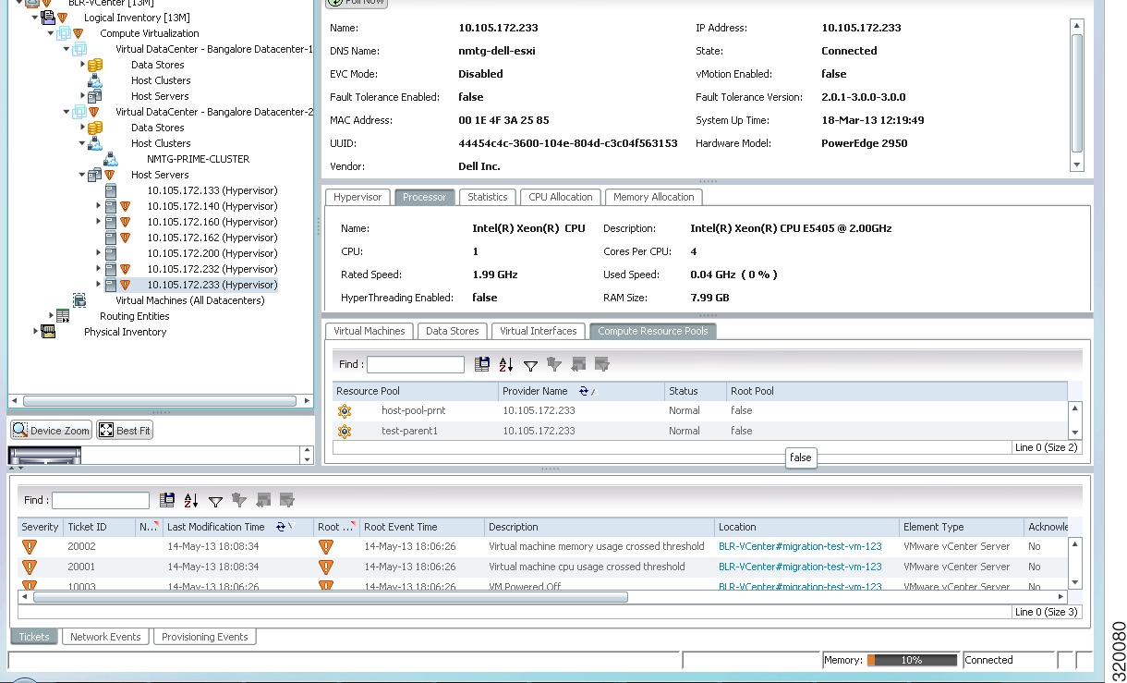Expand the 10.105.172.140 hypervisor node
1127x683 pixels.
pyautogui.click(x=98, y=206)
